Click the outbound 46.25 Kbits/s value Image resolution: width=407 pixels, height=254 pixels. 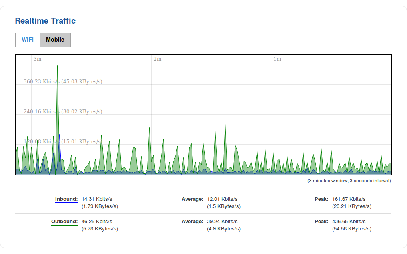(97, 222)
